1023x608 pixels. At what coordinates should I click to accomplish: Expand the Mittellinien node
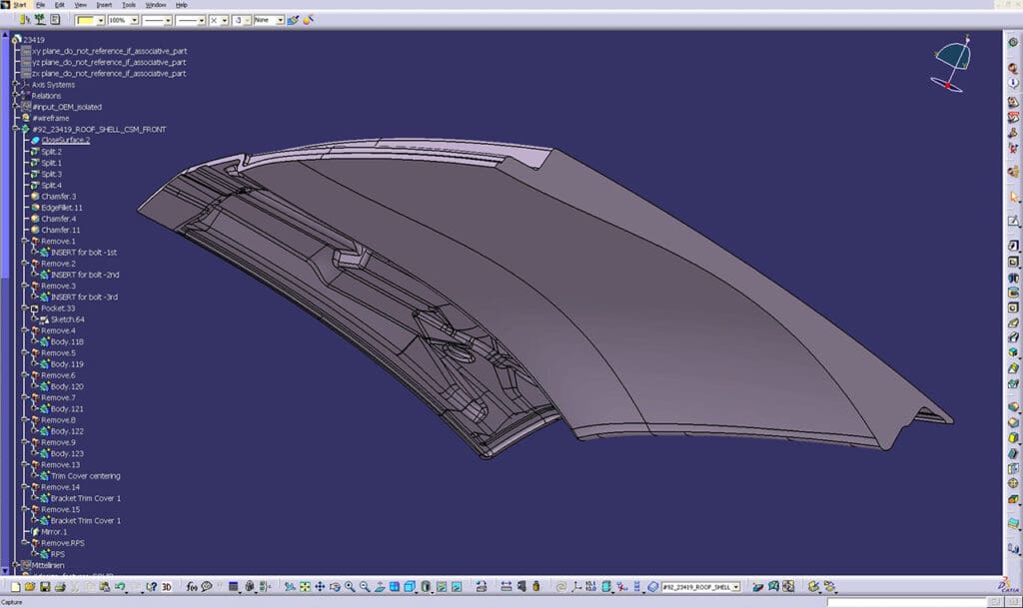(16, 565)
